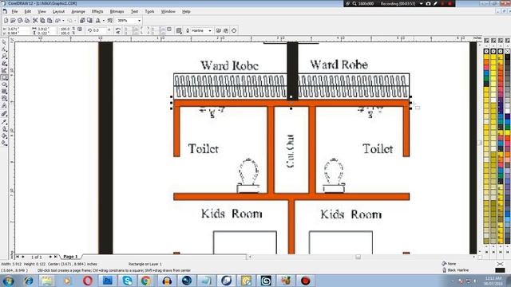The image size is (511, 287).
Task: Select the Text tool in toolbox
Action: pos(4,106)
